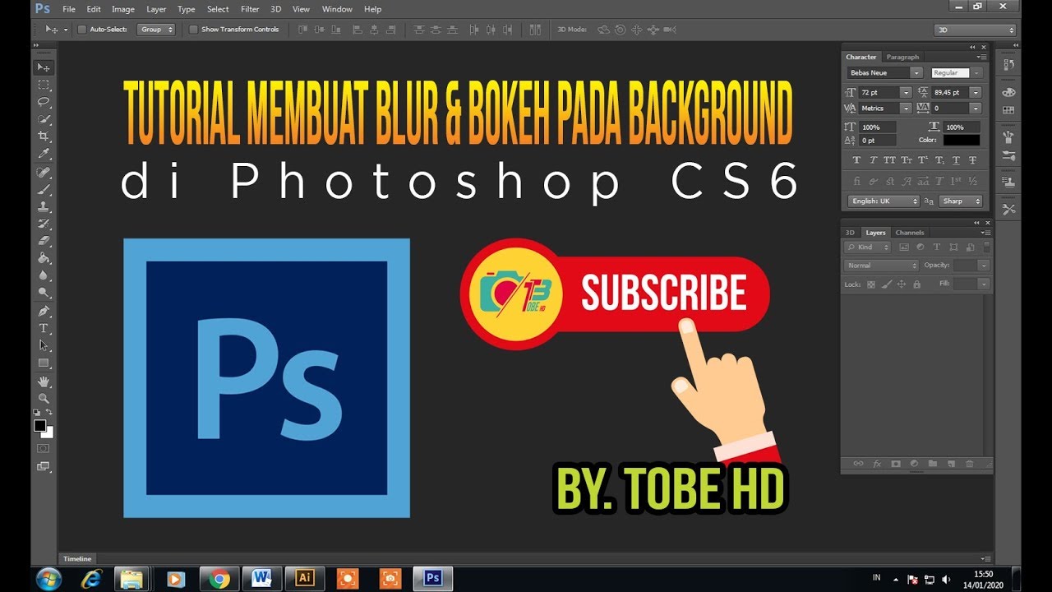
Task: Open the Brush Presets panel icon
Action: (x=1008, y=138)
